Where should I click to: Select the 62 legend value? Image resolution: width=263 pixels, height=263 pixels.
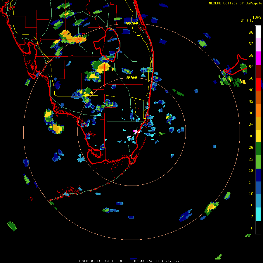click(251, 44)
